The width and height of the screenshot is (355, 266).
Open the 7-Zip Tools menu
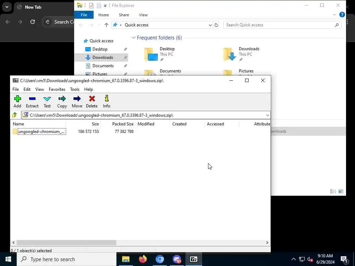tap(75, 89)
